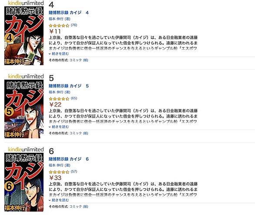Open the (76) review count link
255x215 pixels.
tap(74, 25)
